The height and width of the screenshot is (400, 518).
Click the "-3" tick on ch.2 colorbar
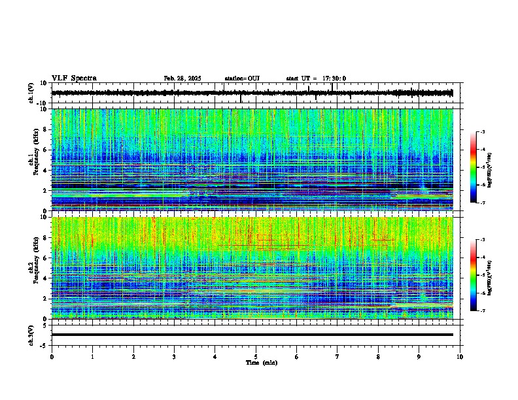483,240
